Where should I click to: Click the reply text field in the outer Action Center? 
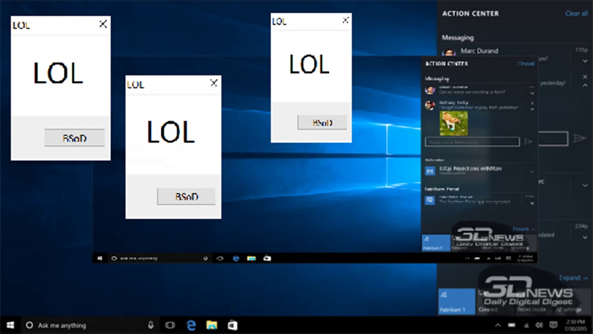click(553, 138)
